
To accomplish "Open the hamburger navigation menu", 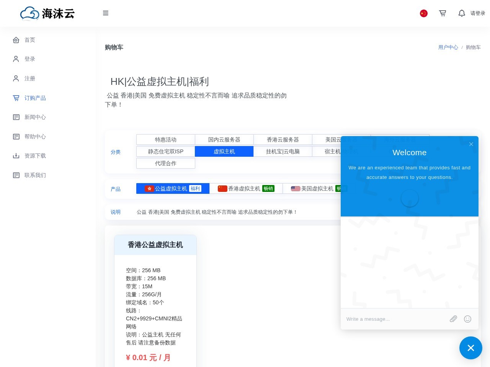I will (106, 13).
